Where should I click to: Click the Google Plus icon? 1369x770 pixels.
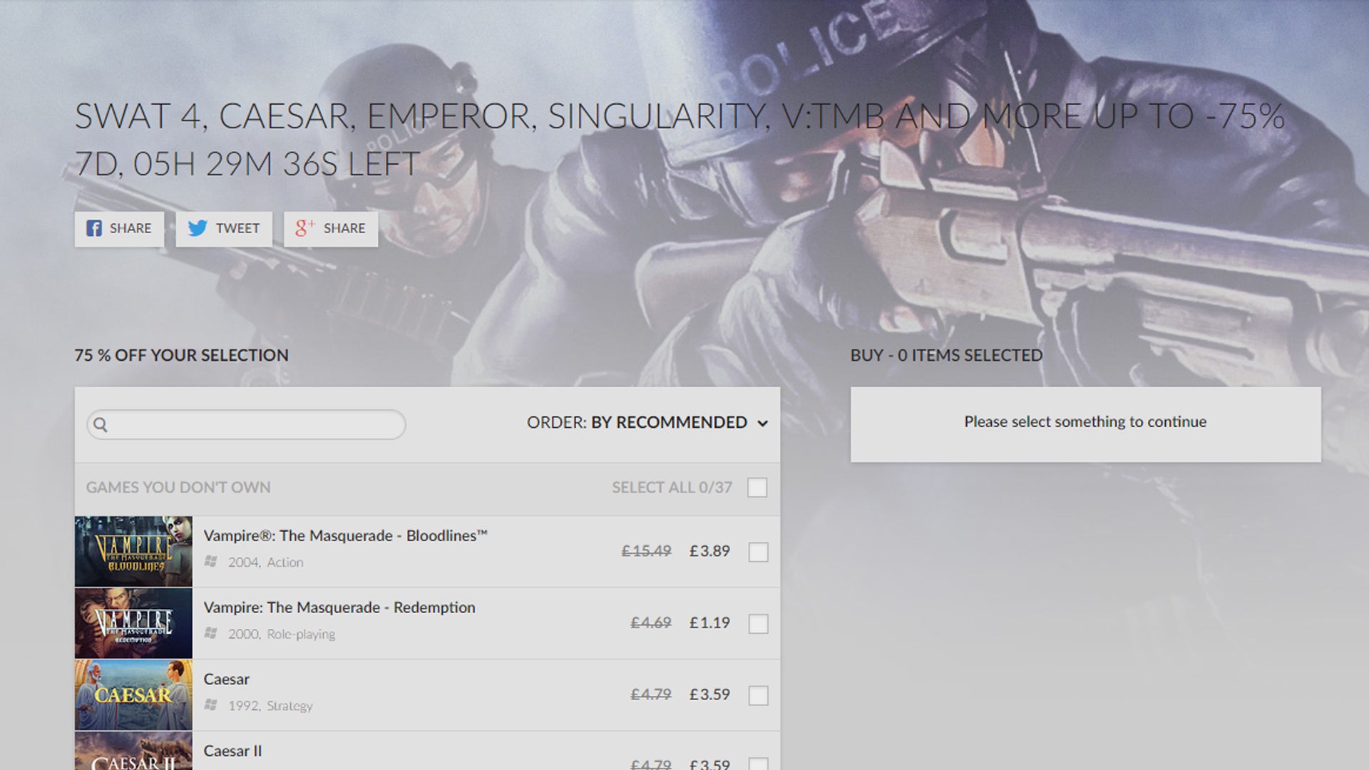click(304, 227)
